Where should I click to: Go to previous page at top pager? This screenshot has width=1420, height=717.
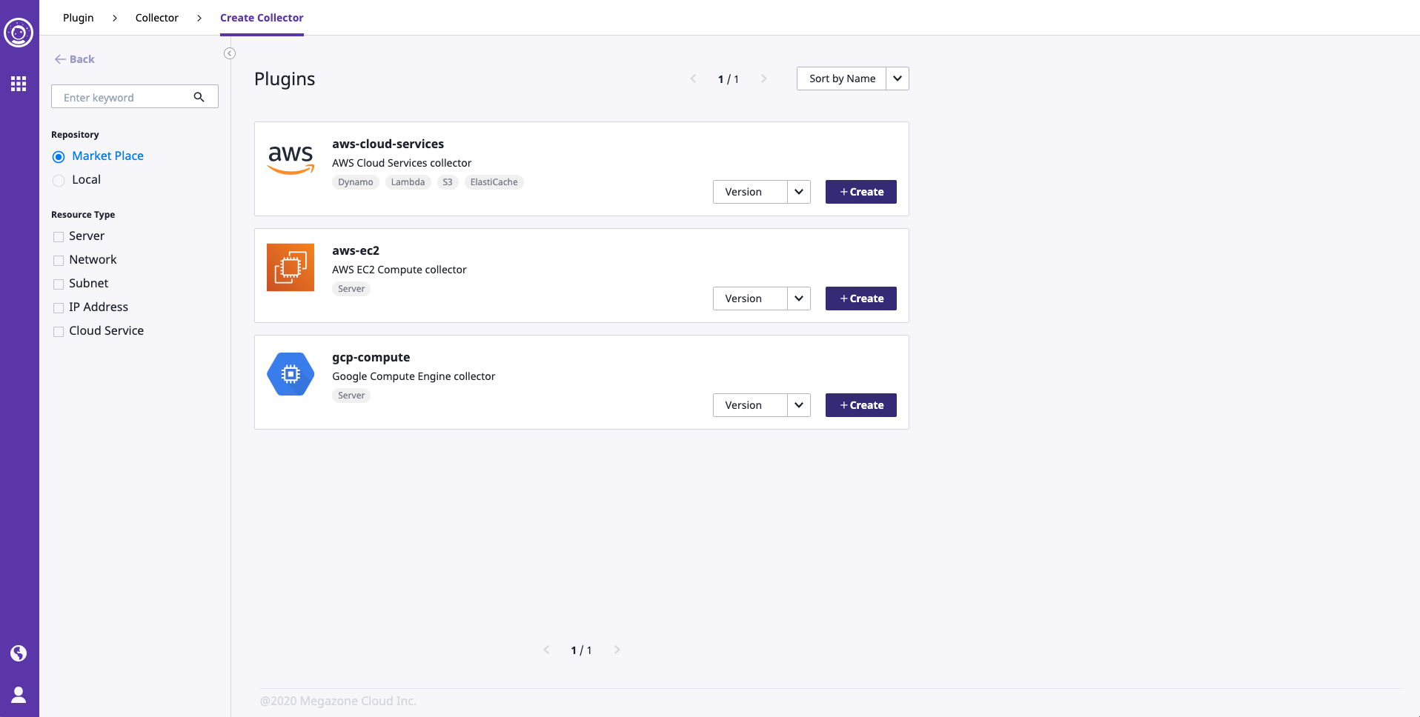point(693,79)
